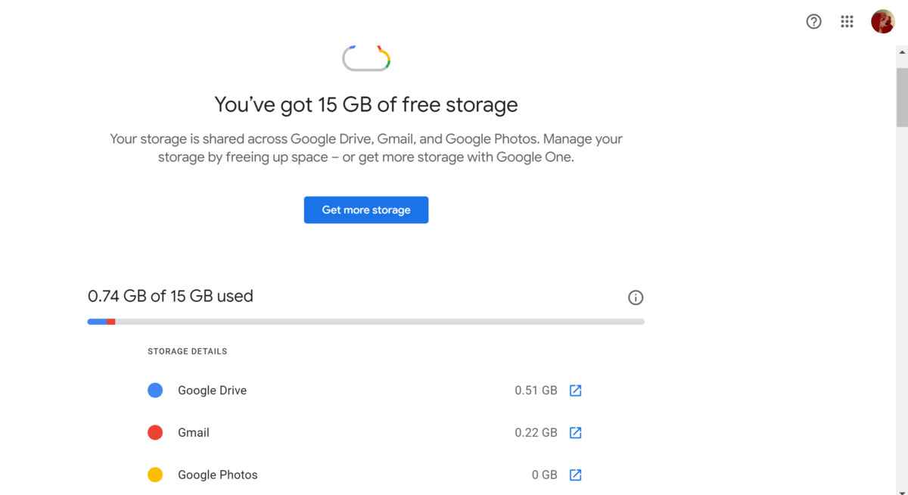The width and height of the screenshot is (908, 495).
Task: Click the "0.74 GB of 15 GB used" heading
Action: coord(170,296)
